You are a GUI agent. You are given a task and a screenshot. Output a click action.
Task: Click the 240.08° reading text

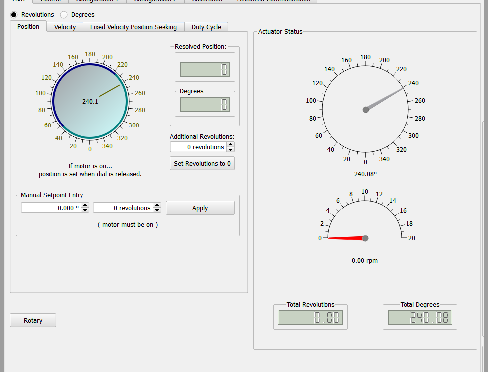365,174
